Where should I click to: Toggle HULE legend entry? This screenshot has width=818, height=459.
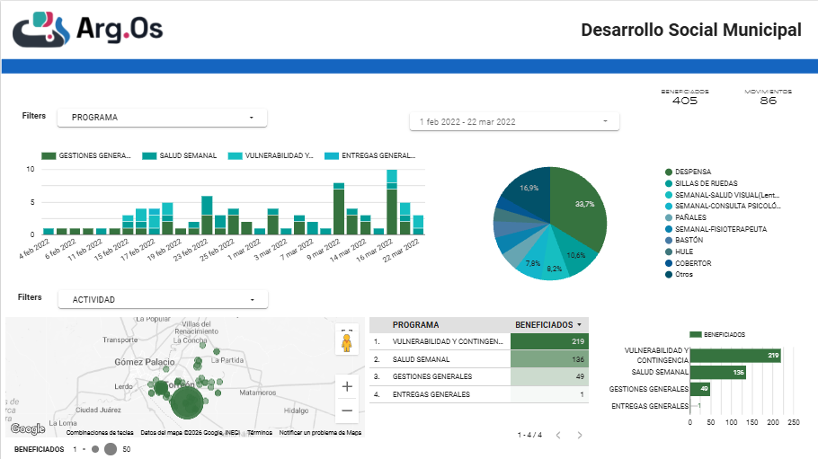pyautogui.click(x=680, y=252)
